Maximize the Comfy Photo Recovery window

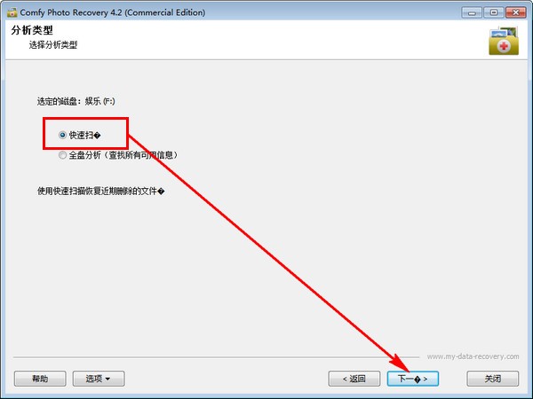[494, 12]
